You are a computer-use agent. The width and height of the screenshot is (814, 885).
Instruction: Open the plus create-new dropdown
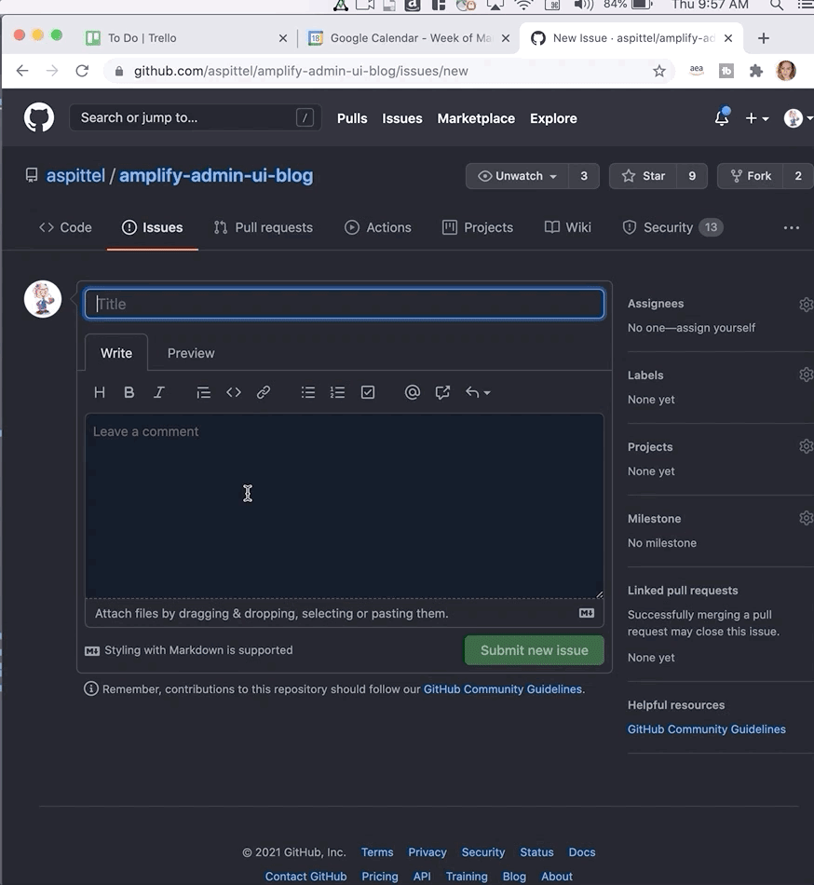point(757,118)
